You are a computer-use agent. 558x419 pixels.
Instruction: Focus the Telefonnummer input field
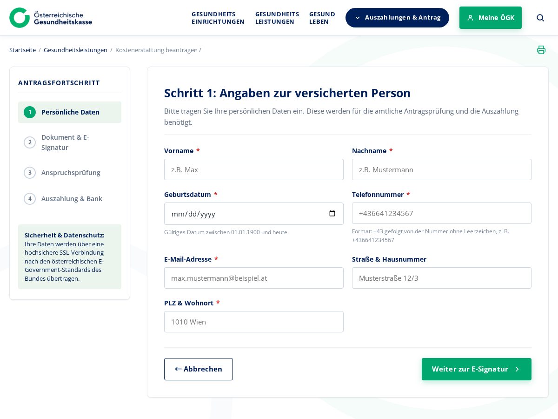pos(442,213)
